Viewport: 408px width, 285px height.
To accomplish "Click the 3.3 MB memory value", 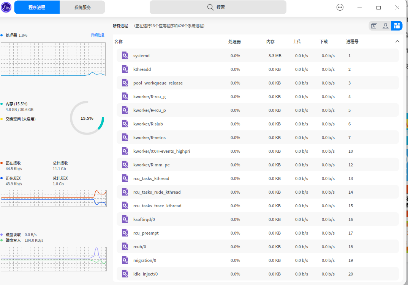I will pyautogui.click(x=275, y=56).
